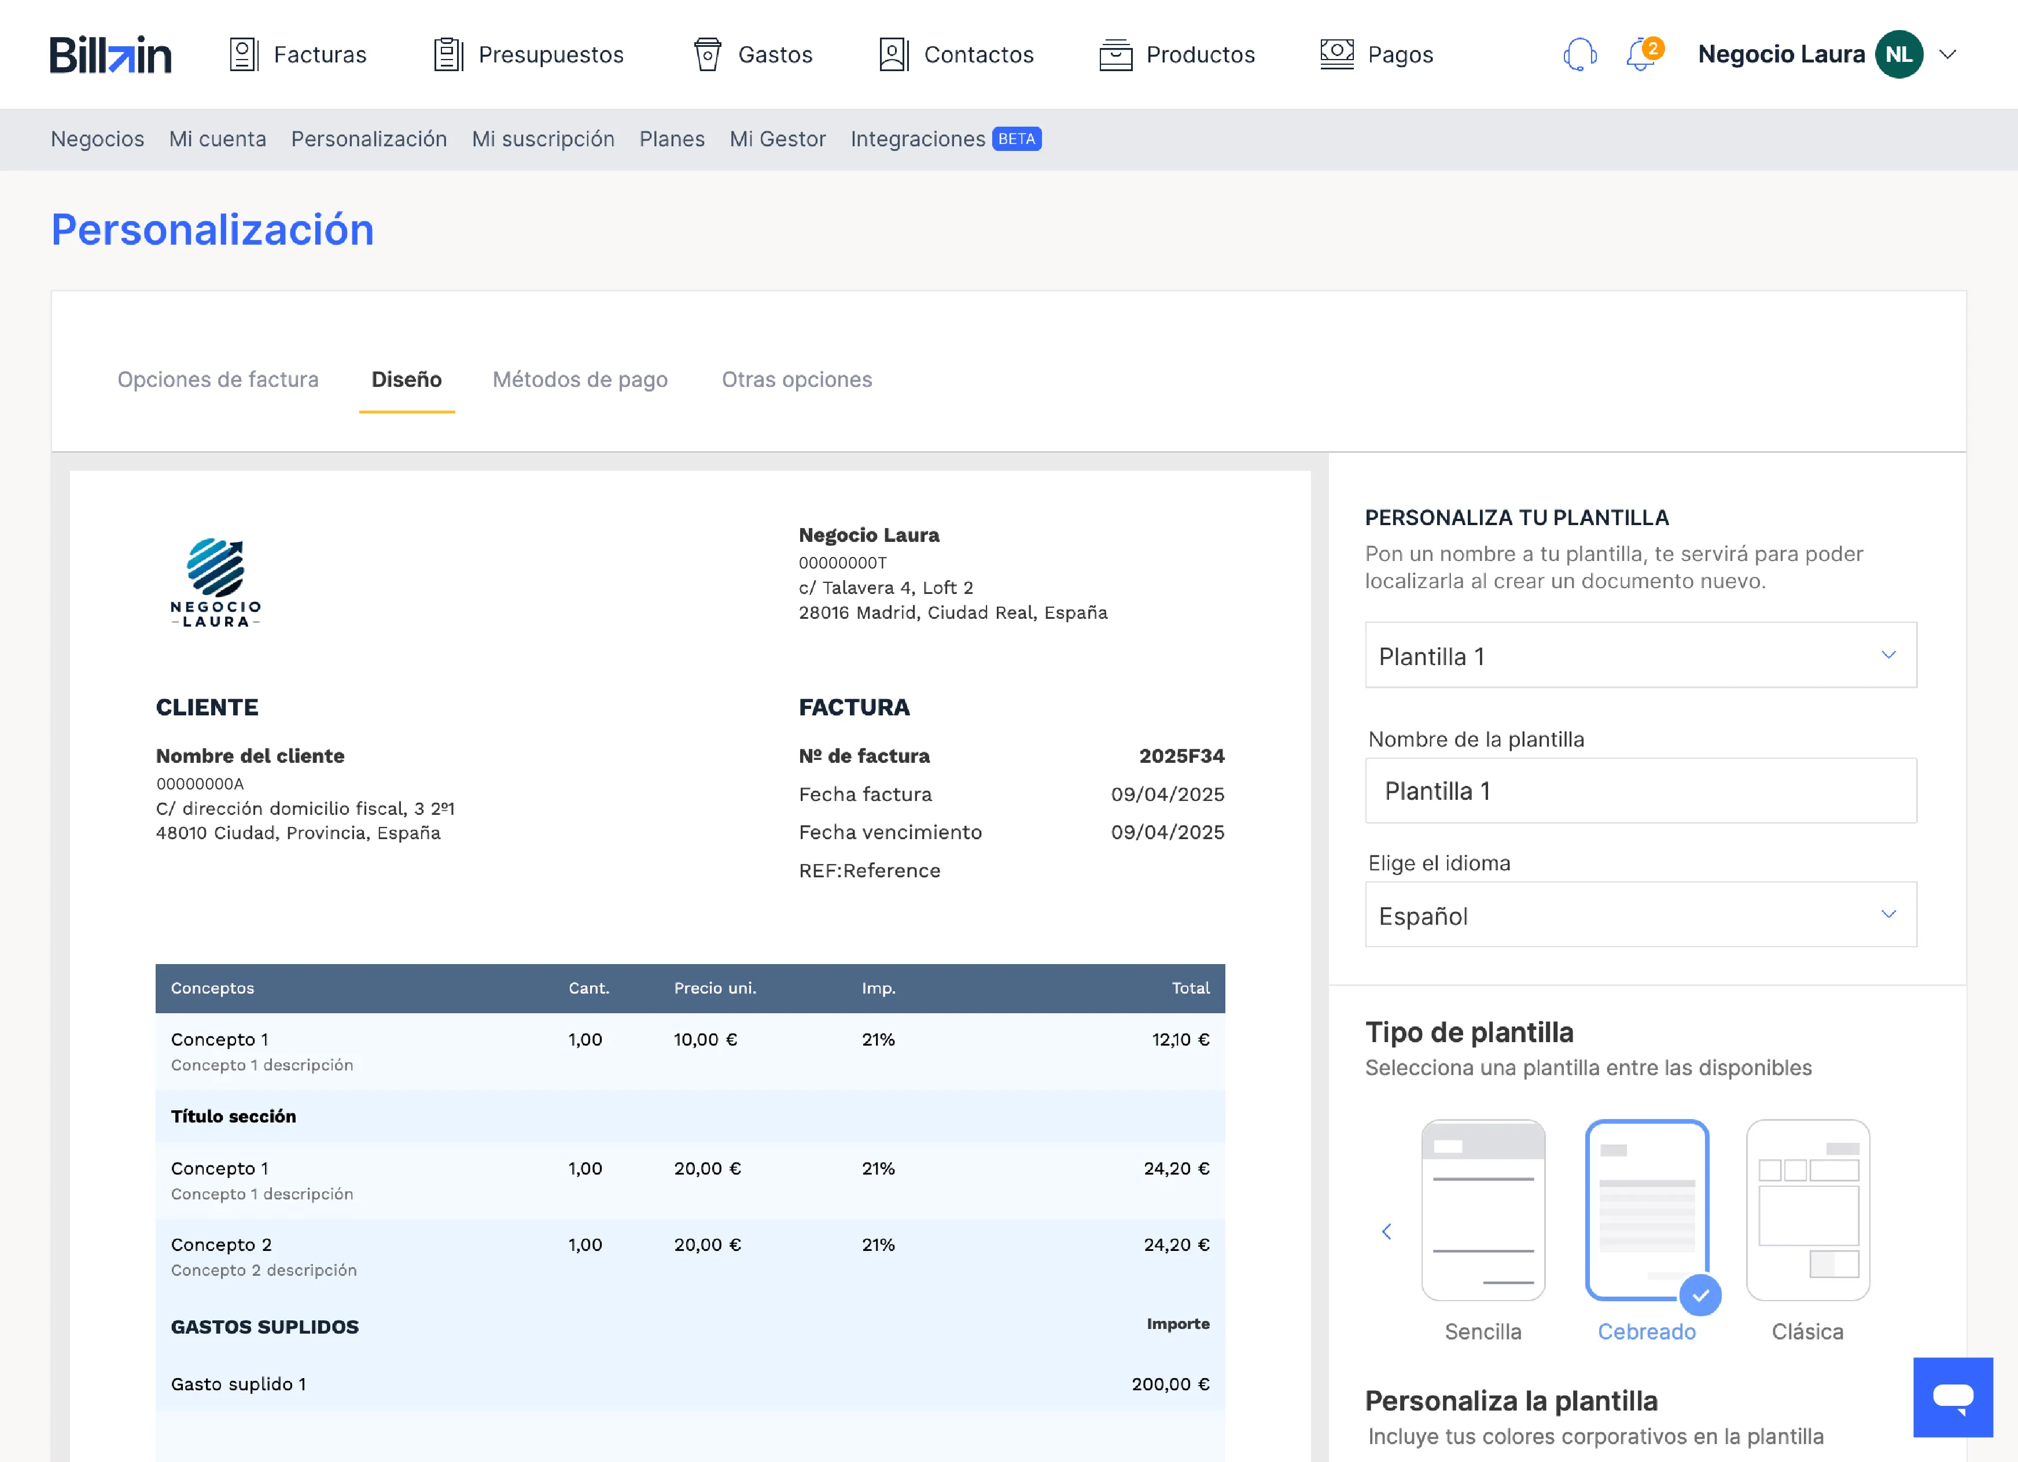Open the Personalización submenu link
The width and height of the screenshot is (2018, 1462).
(369, 139)
